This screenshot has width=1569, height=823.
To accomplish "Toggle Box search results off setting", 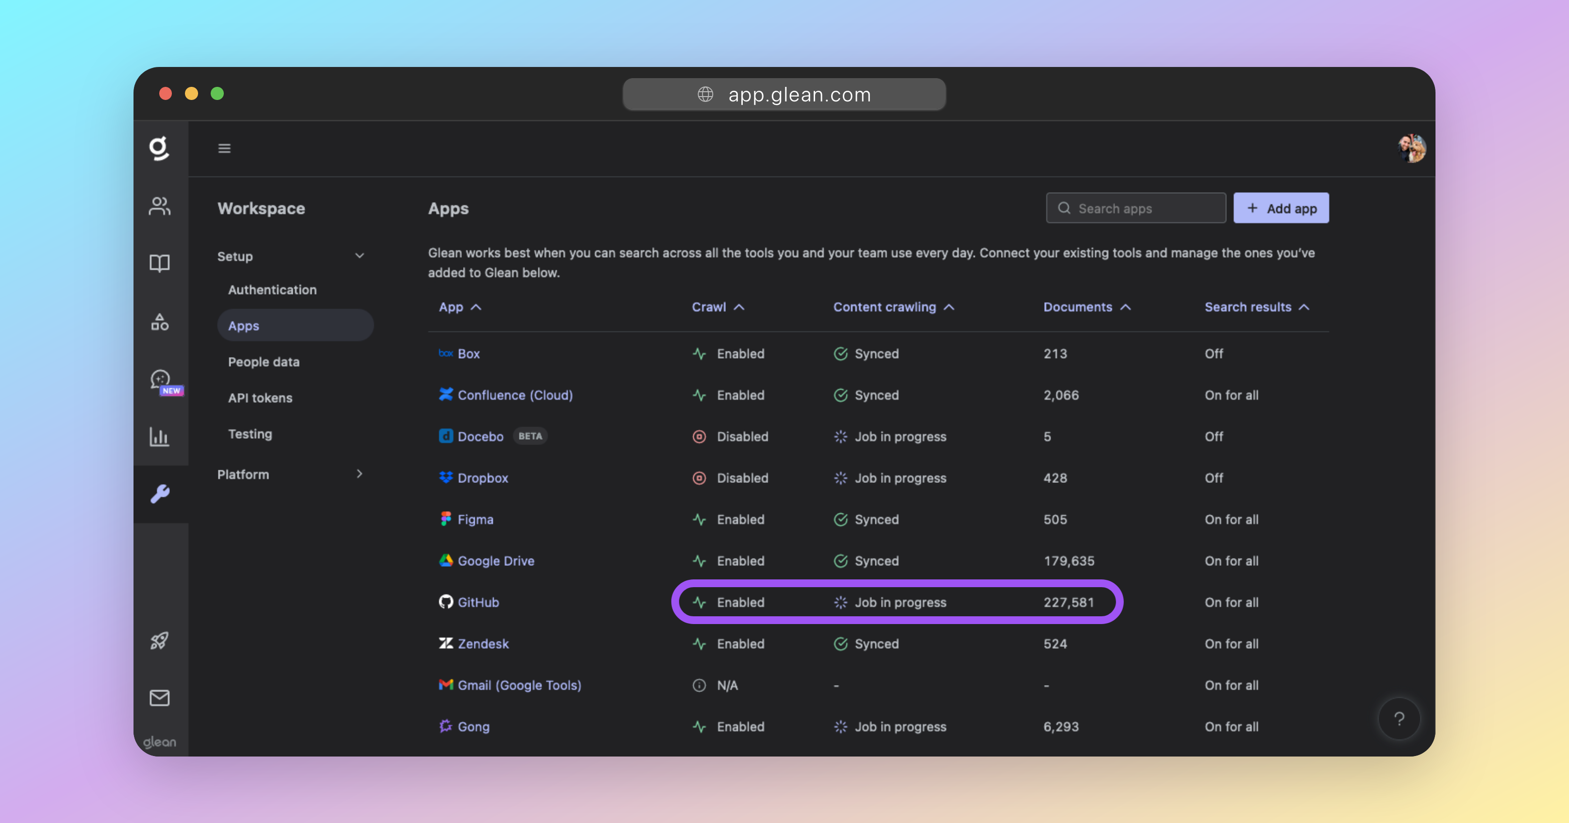I will coord(1213,353).
